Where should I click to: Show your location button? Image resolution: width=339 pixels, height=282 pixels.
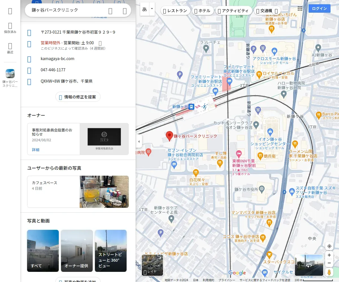click(329, 246)
